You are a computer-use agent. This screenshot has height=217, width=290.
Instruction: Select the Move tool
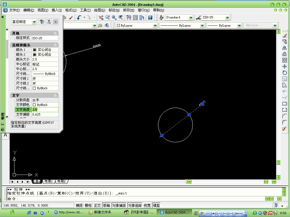[x=285, y=66]
